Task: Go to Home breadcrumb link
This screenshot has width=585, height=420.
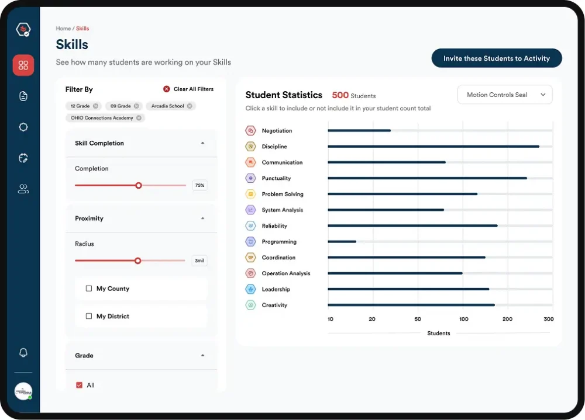Action: pos(63,29)
